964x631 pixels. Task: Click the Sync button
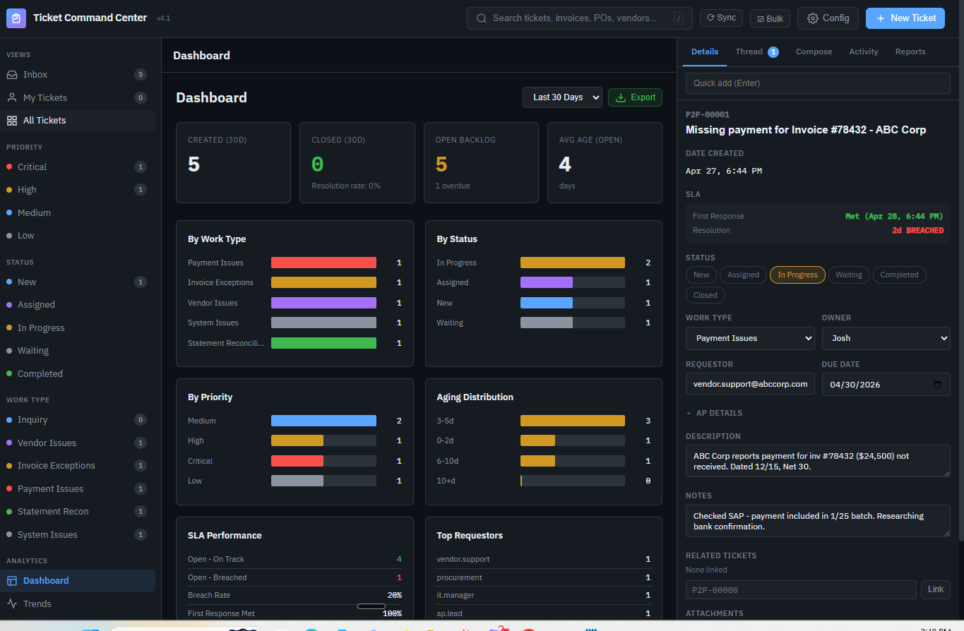pyautogui.click(x=721, y=18)
